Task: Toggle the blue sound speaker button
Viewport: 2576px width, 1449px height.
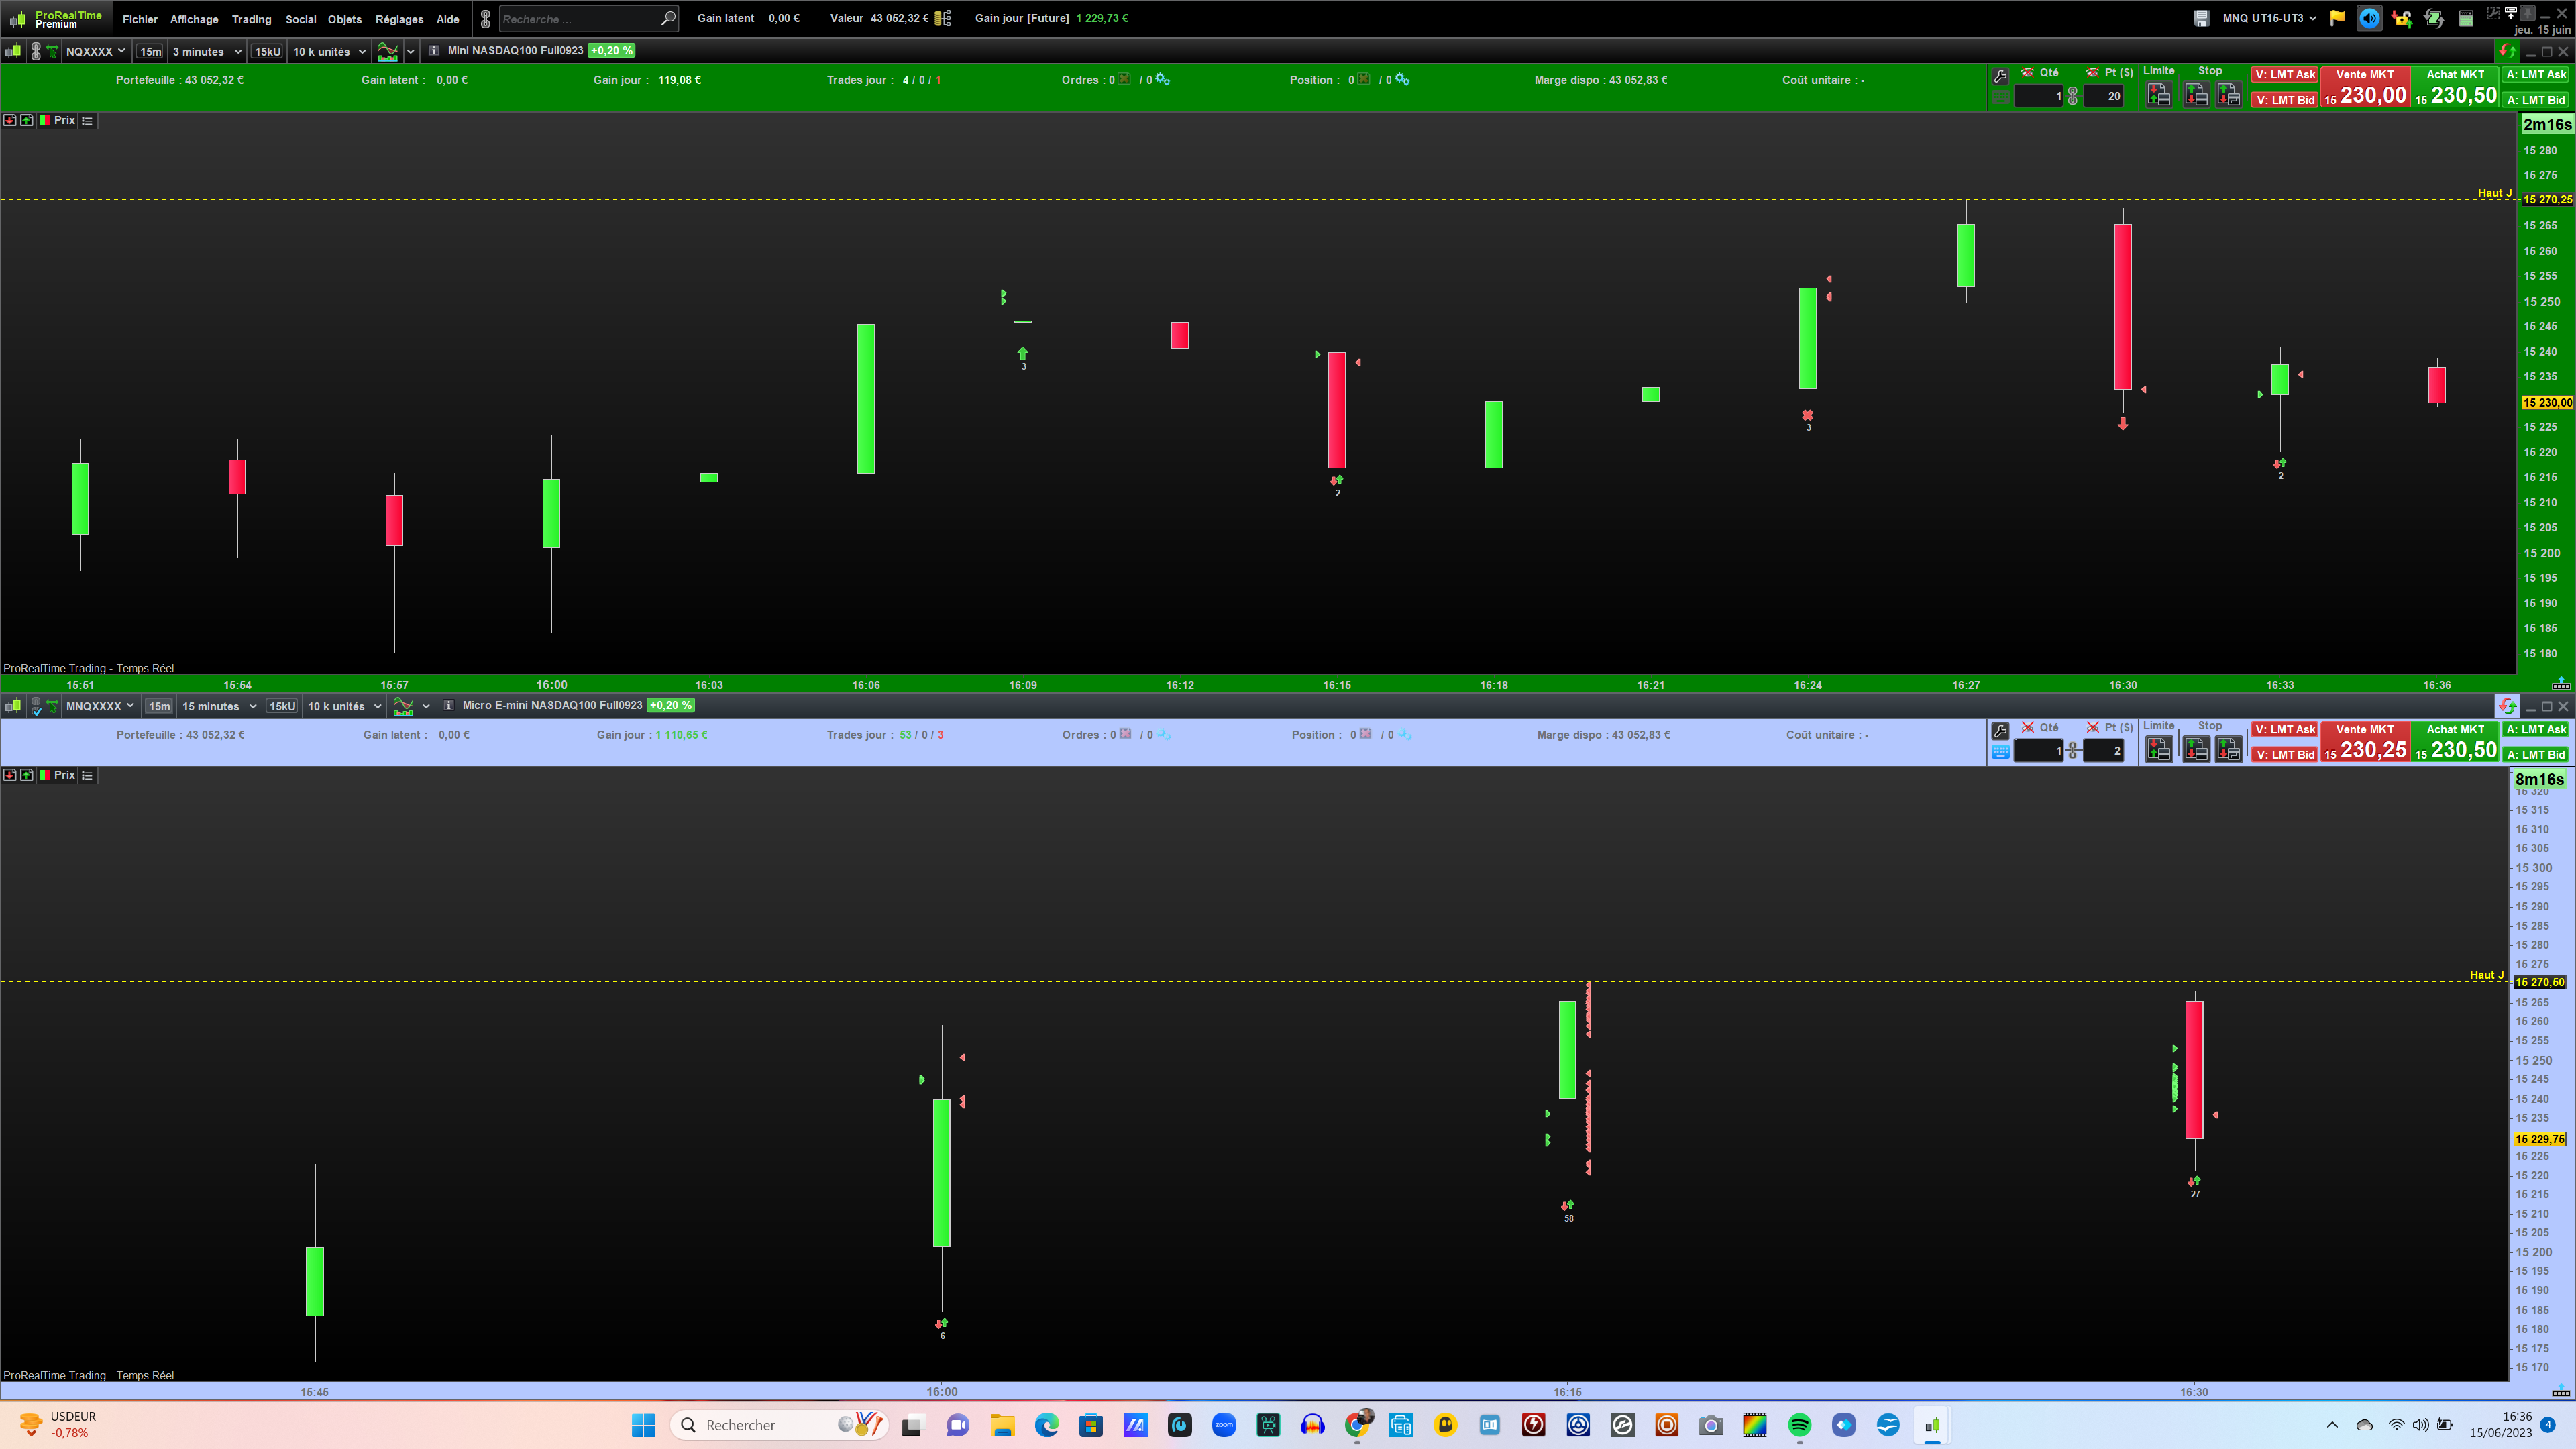Action: [x=2369, y=18]
